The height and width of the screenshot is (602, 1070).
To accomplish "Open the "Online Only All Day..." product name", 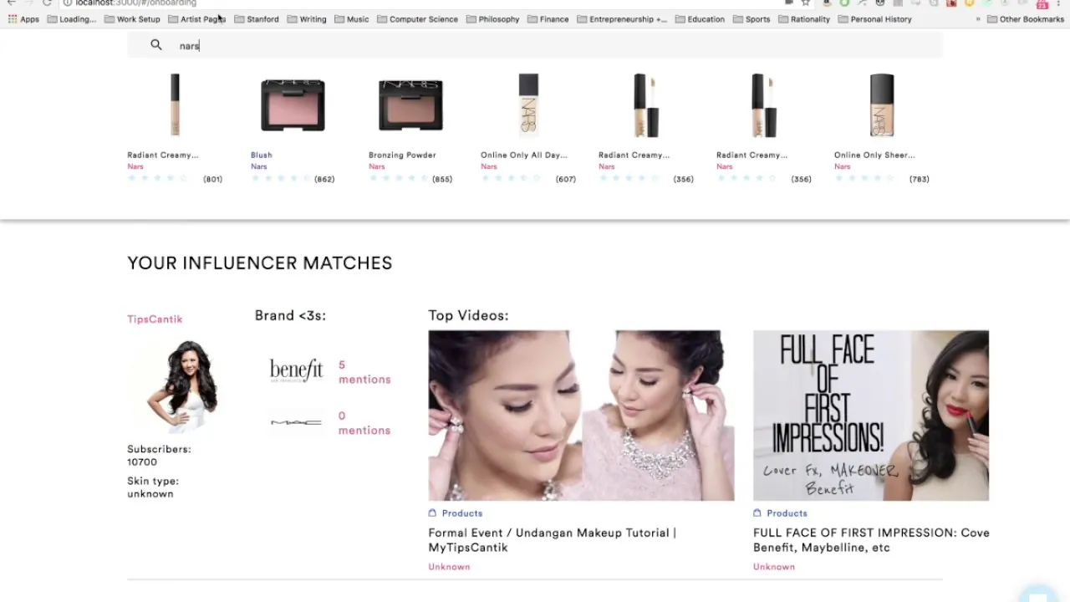I will [523, 155].
